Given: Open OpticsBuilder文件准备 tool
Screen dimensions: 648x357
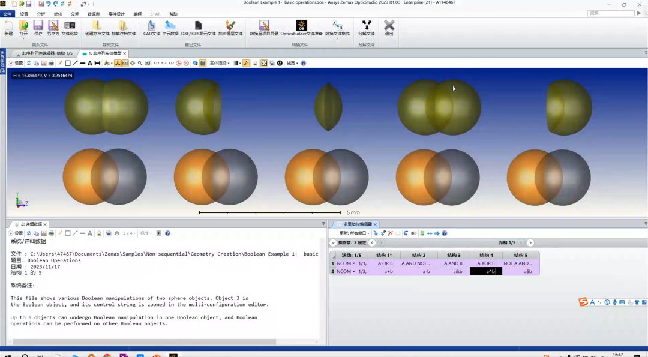Looking at the screenshot, I should click(301, 28).
